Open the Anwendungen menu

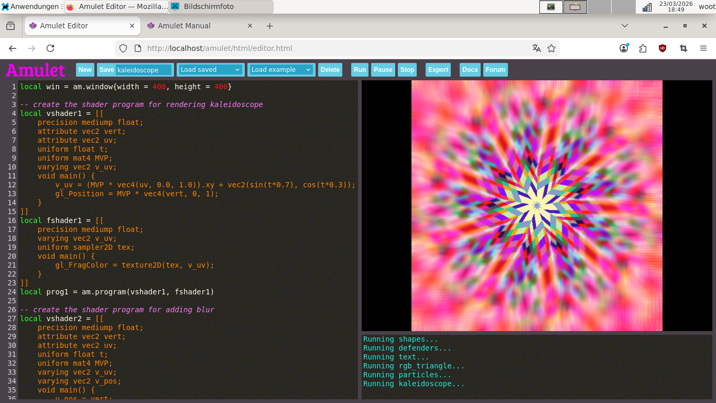click(31, 7)
